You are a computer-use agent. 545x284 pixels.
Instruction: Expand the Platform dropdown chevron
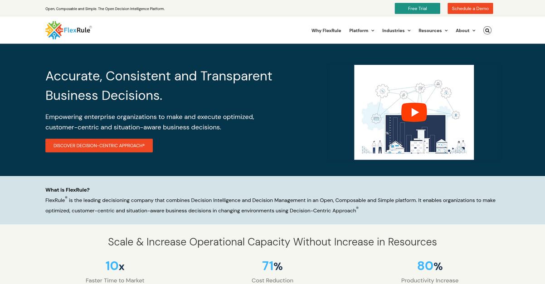tap(373, 31)
